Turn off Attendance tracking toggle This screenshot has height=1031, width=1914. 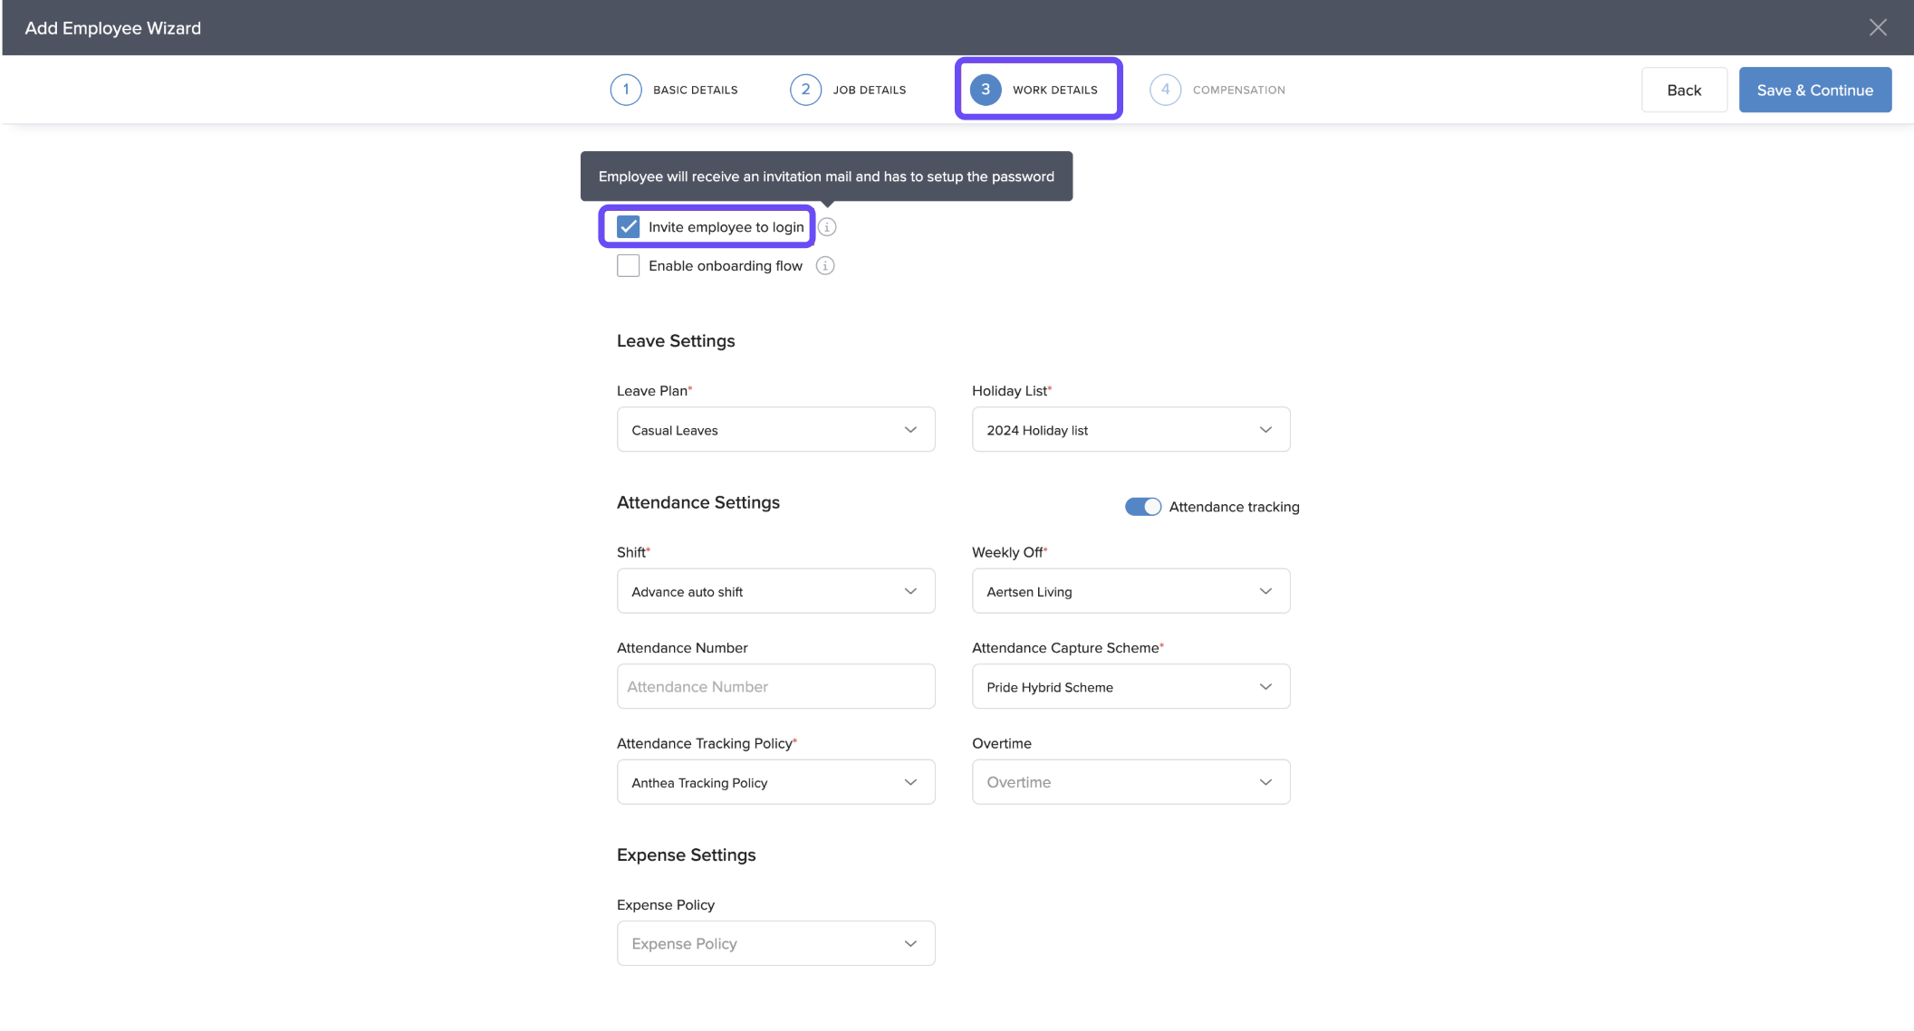click(x=1142, y=507)
